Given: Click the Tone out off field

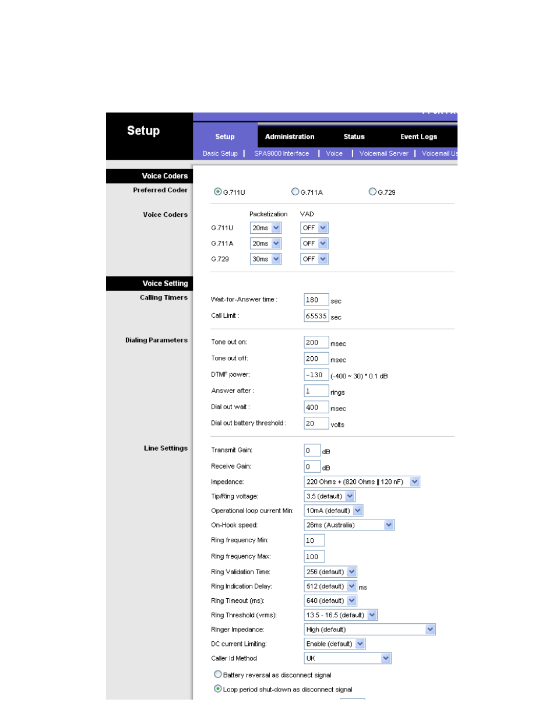Looking at the screenshot, I should click(316, 359).
